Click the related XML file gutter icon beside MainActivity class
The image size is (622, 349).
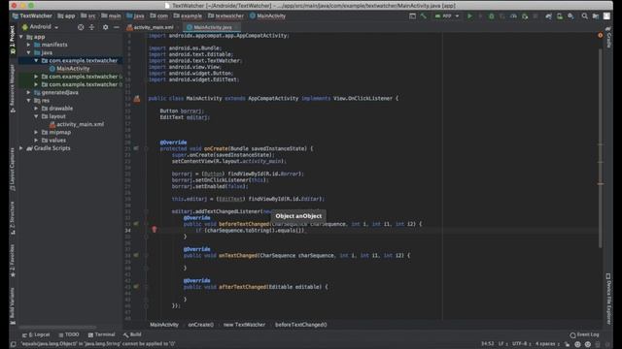pos(137,99)
